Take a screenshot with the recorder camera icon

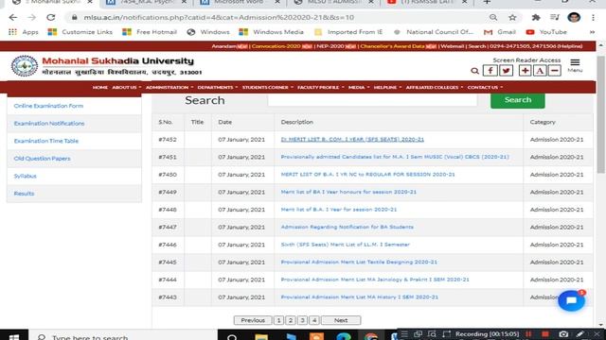pyautogui.click(x=563, y=333)
